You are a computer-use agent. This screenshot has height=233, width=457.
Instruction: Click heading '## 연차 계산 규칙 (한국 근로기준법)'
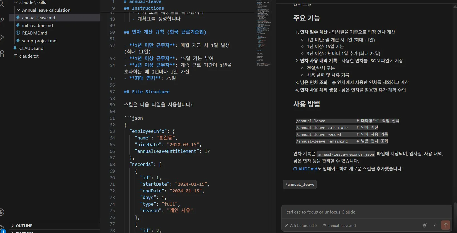pyautogui.click(x=165, y=32)
